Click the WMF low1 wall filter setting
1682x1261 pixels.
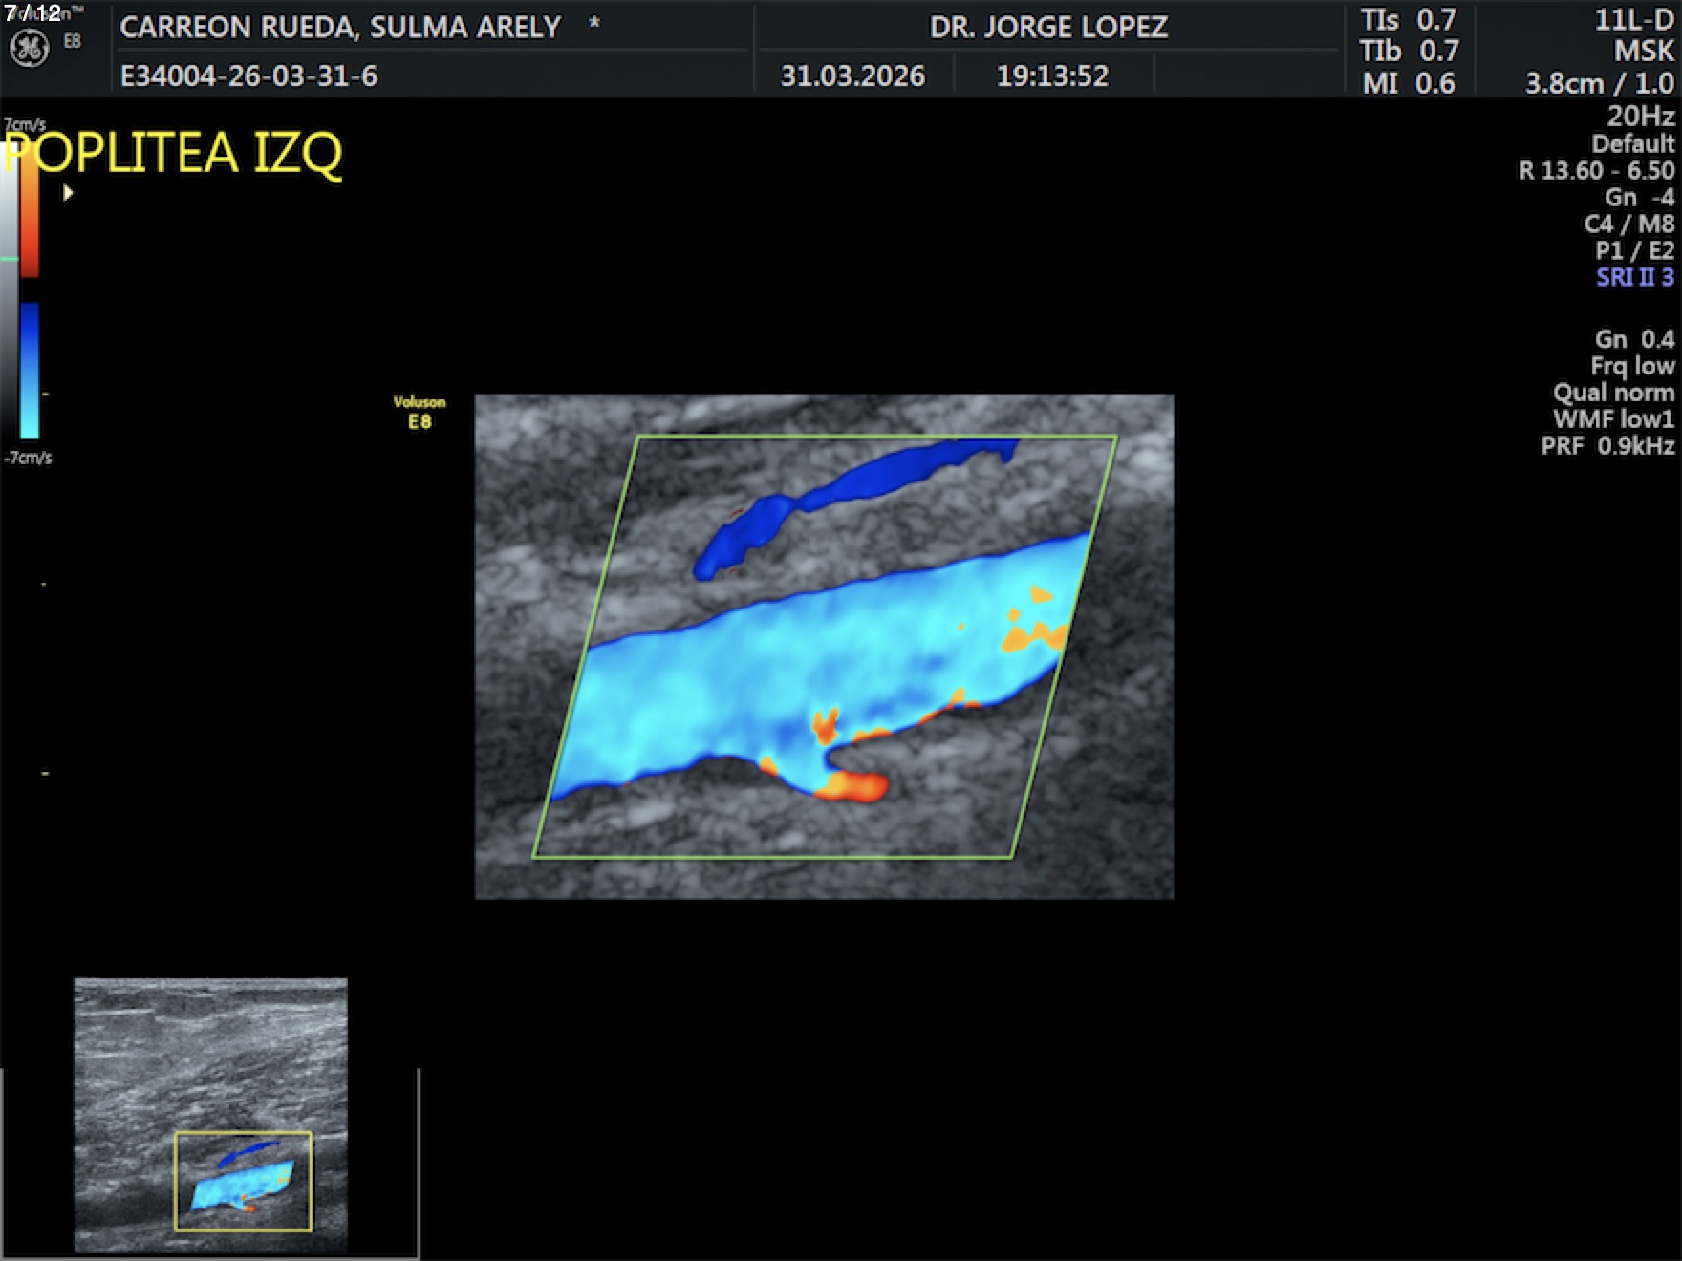(1613, 419)
